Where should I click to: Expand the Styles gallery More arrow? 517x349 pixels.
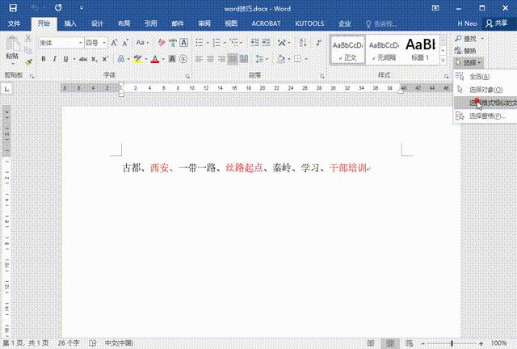tap(443, 60)
